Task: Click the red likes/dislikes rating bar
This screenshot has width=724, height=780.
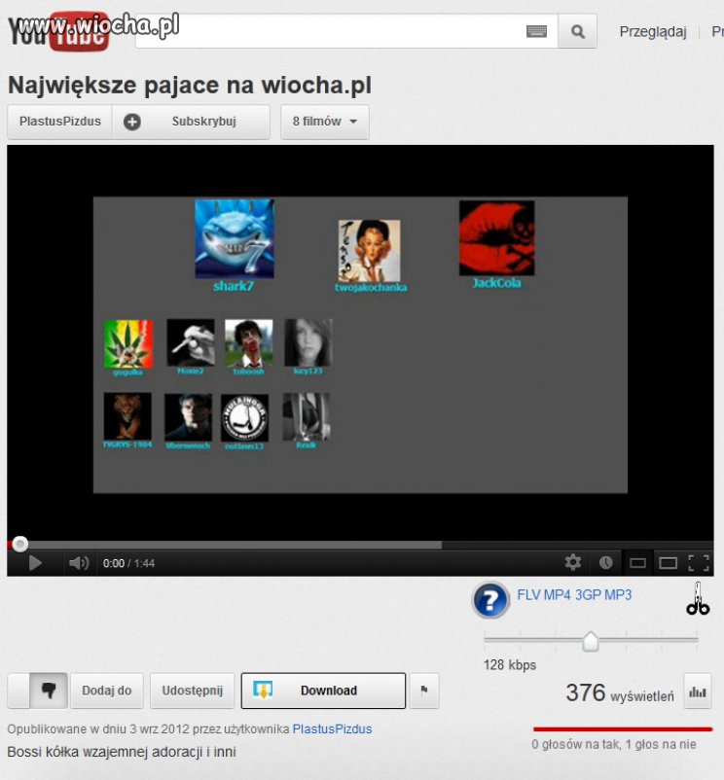Action: pos(623,729)
